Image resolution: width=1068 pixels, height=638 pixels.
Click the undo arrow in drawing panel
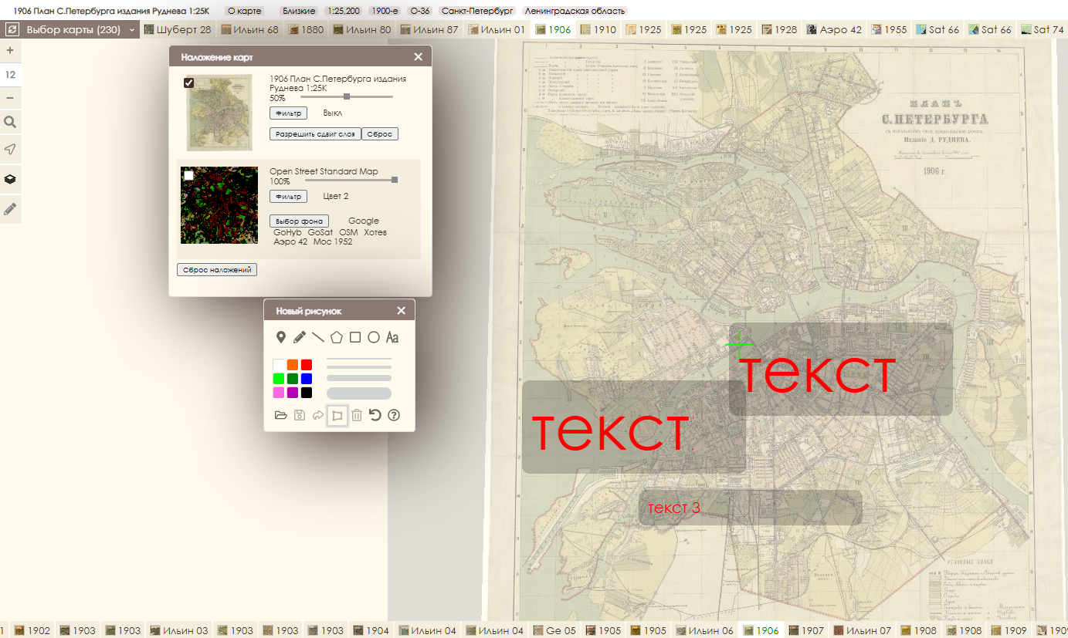coord(375,415)
